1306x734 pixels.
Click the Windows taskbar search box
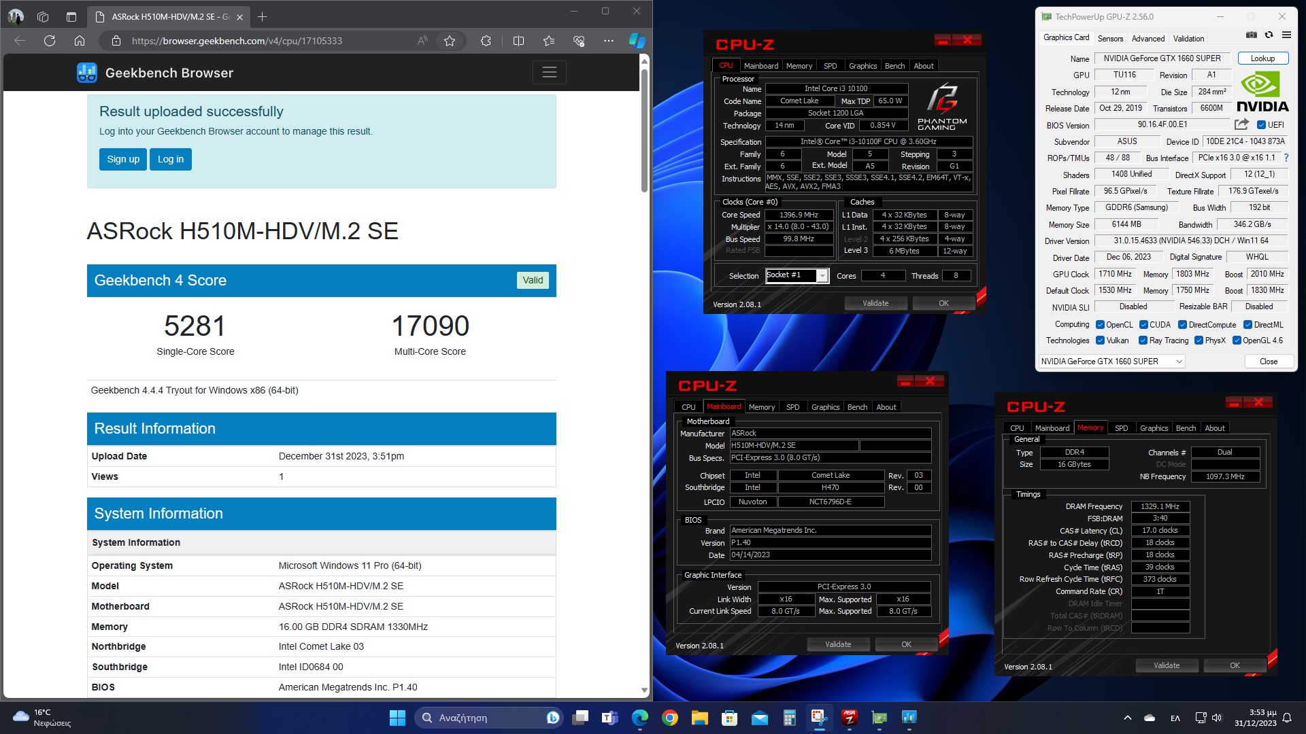click(488, 718)
